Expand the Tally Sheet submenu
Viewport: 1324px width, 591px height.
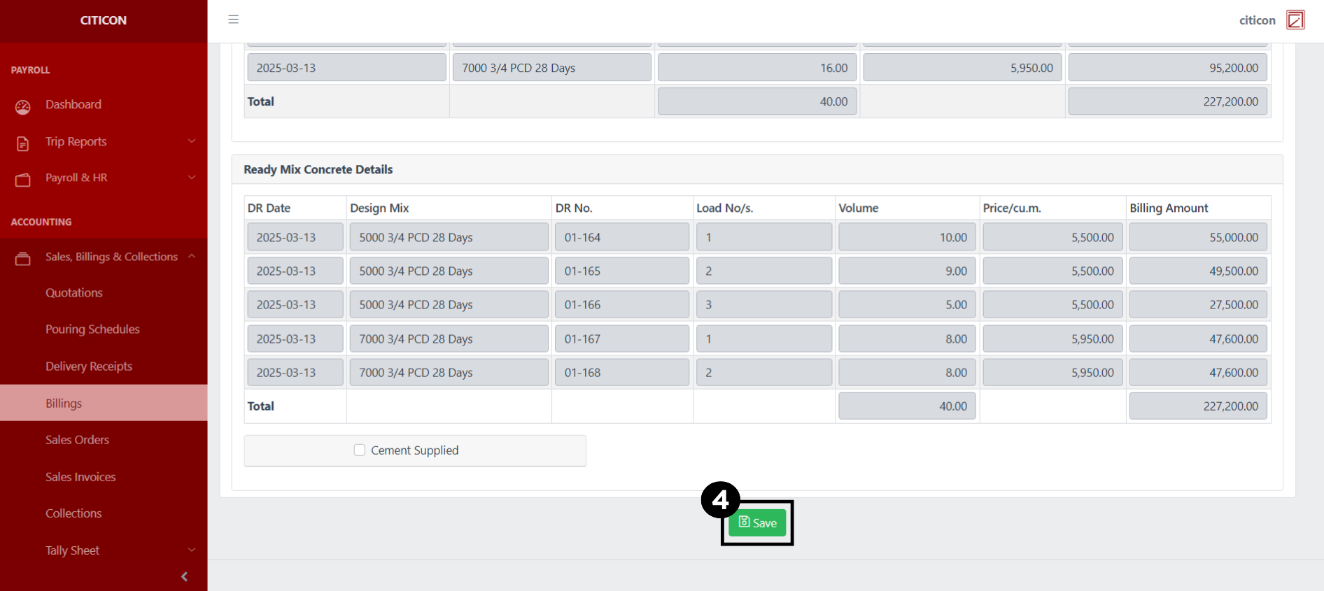tap(191, 550)
